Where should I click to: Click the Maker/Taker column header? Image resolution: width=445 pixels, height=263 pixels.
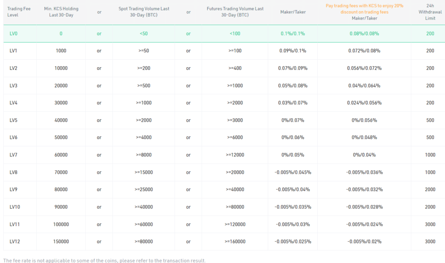point(292,12)
